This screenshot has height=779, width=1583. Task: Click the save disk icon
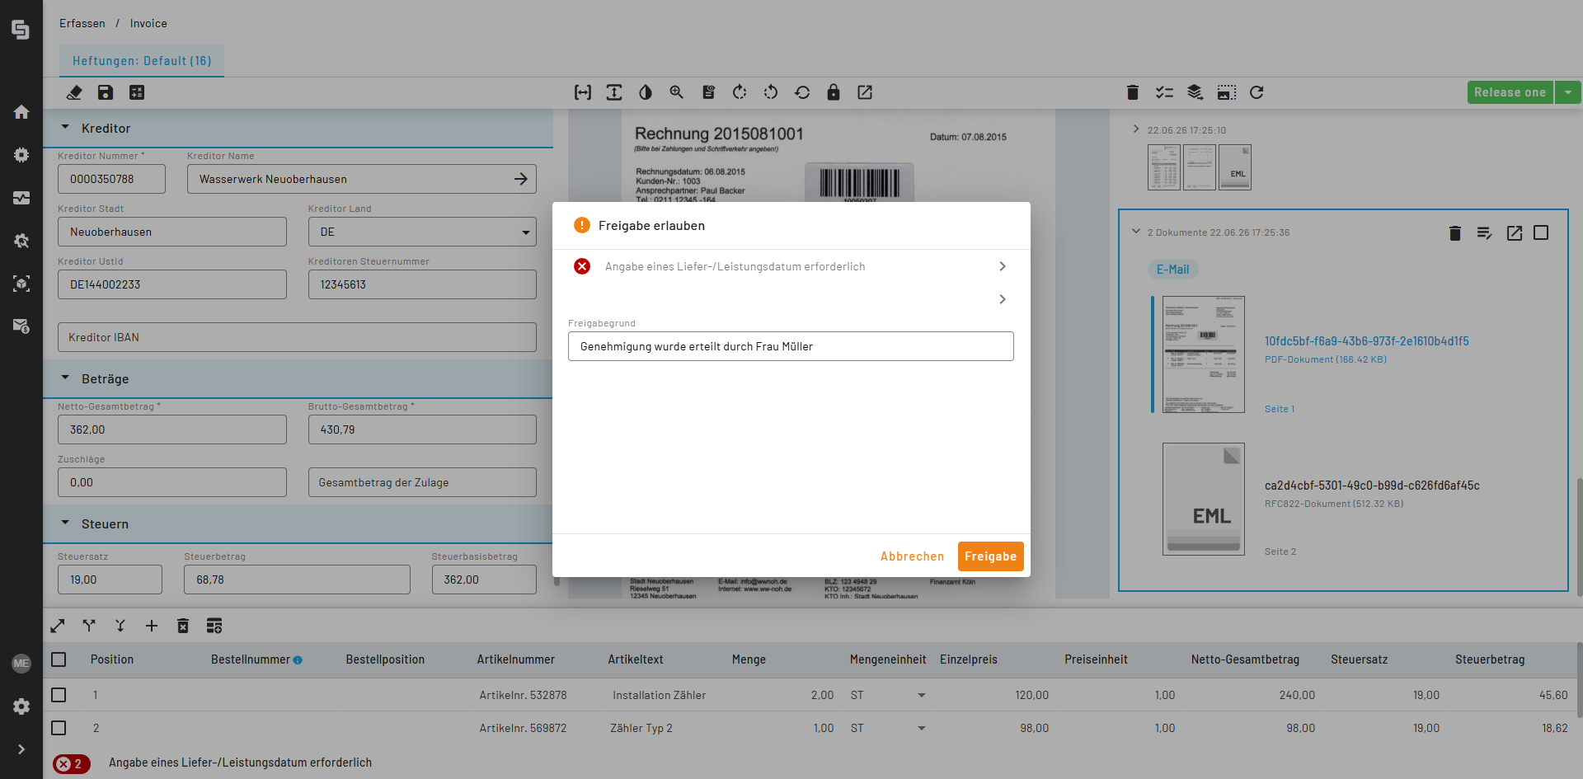(x=106, y=92)
